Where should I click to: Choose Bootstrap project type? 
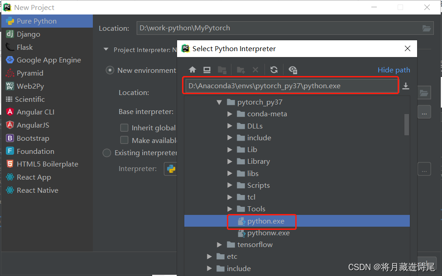pyautogui.click(x=47, y=138)
